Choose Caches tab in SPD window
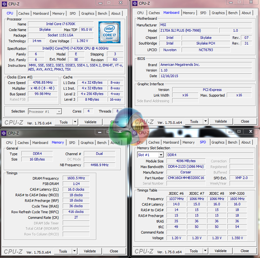The height and width of the screenshot is (258, 260). 154,142
